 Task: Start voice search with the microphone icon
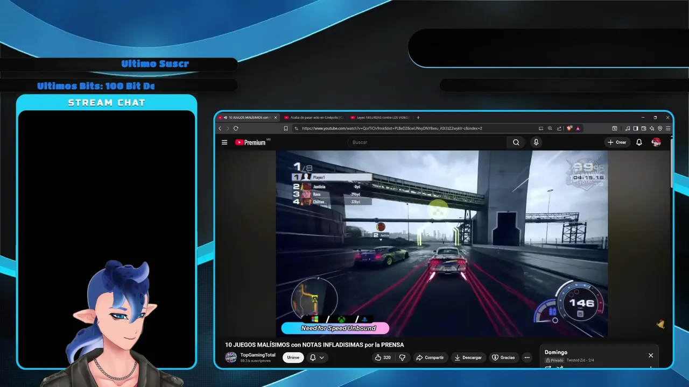click(536, 142)
